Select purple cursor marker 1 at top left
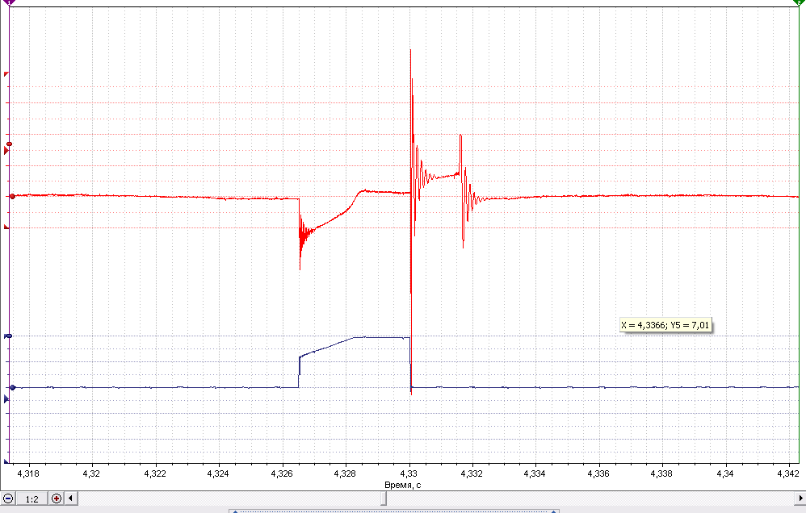The width and height of the screenshot is (806, 513). coord(9,3)
